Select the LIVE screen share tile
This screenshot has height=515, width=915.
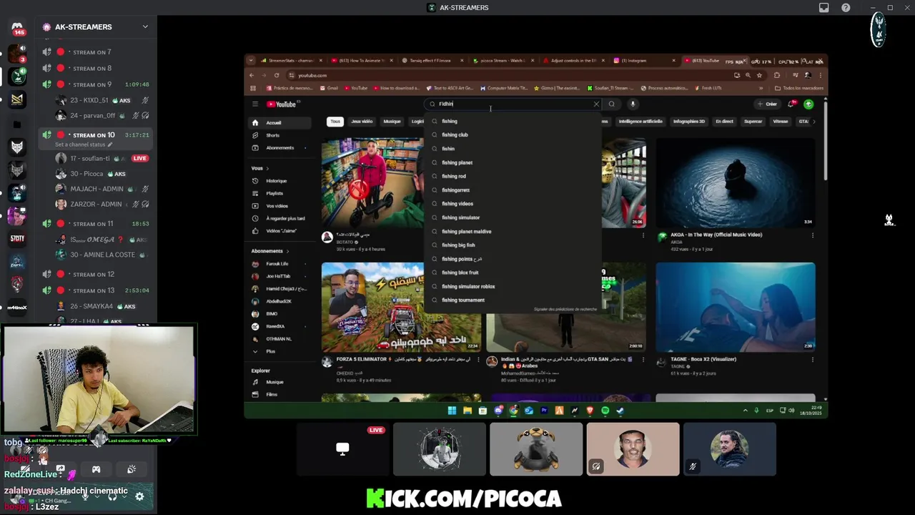342,449
